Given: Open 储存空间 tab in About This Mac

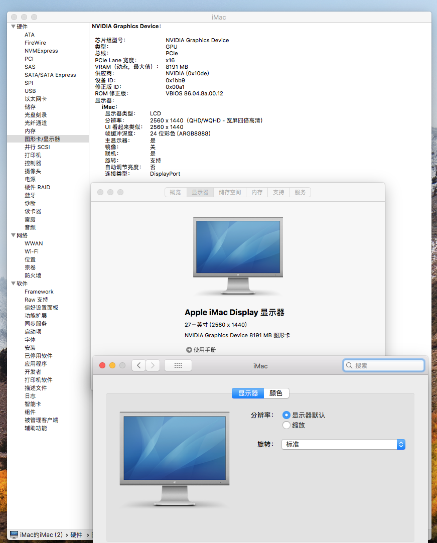Looking at the screenshot, I should coord(230,192).
